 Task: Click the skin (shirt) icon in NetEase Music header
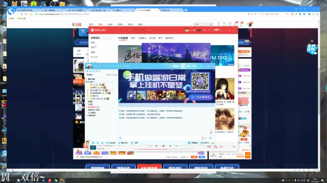pyautogui.click(x=209, y=30)
